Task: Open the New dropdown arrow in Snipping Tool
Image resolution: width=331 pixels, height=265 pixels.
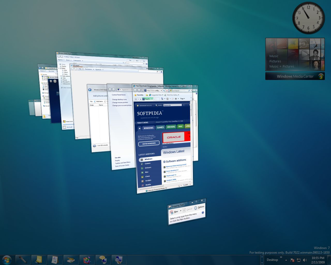Action: click(x=180, y=211)
